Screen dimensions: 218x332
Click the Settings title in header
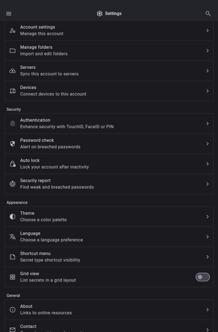pyautogui.click(x=113, y=14)
